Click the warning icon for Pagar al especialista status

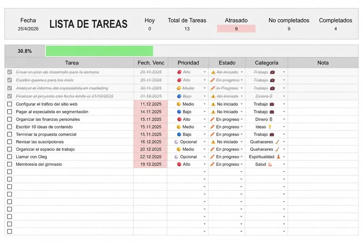(x=213, y=112)
